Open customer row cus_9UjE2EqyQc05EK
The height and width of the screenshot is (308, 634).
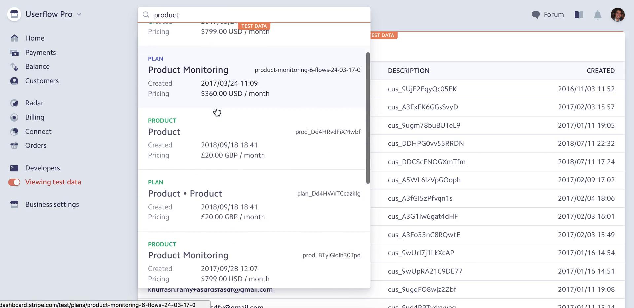pyautogui.click(x=498, y=89)
